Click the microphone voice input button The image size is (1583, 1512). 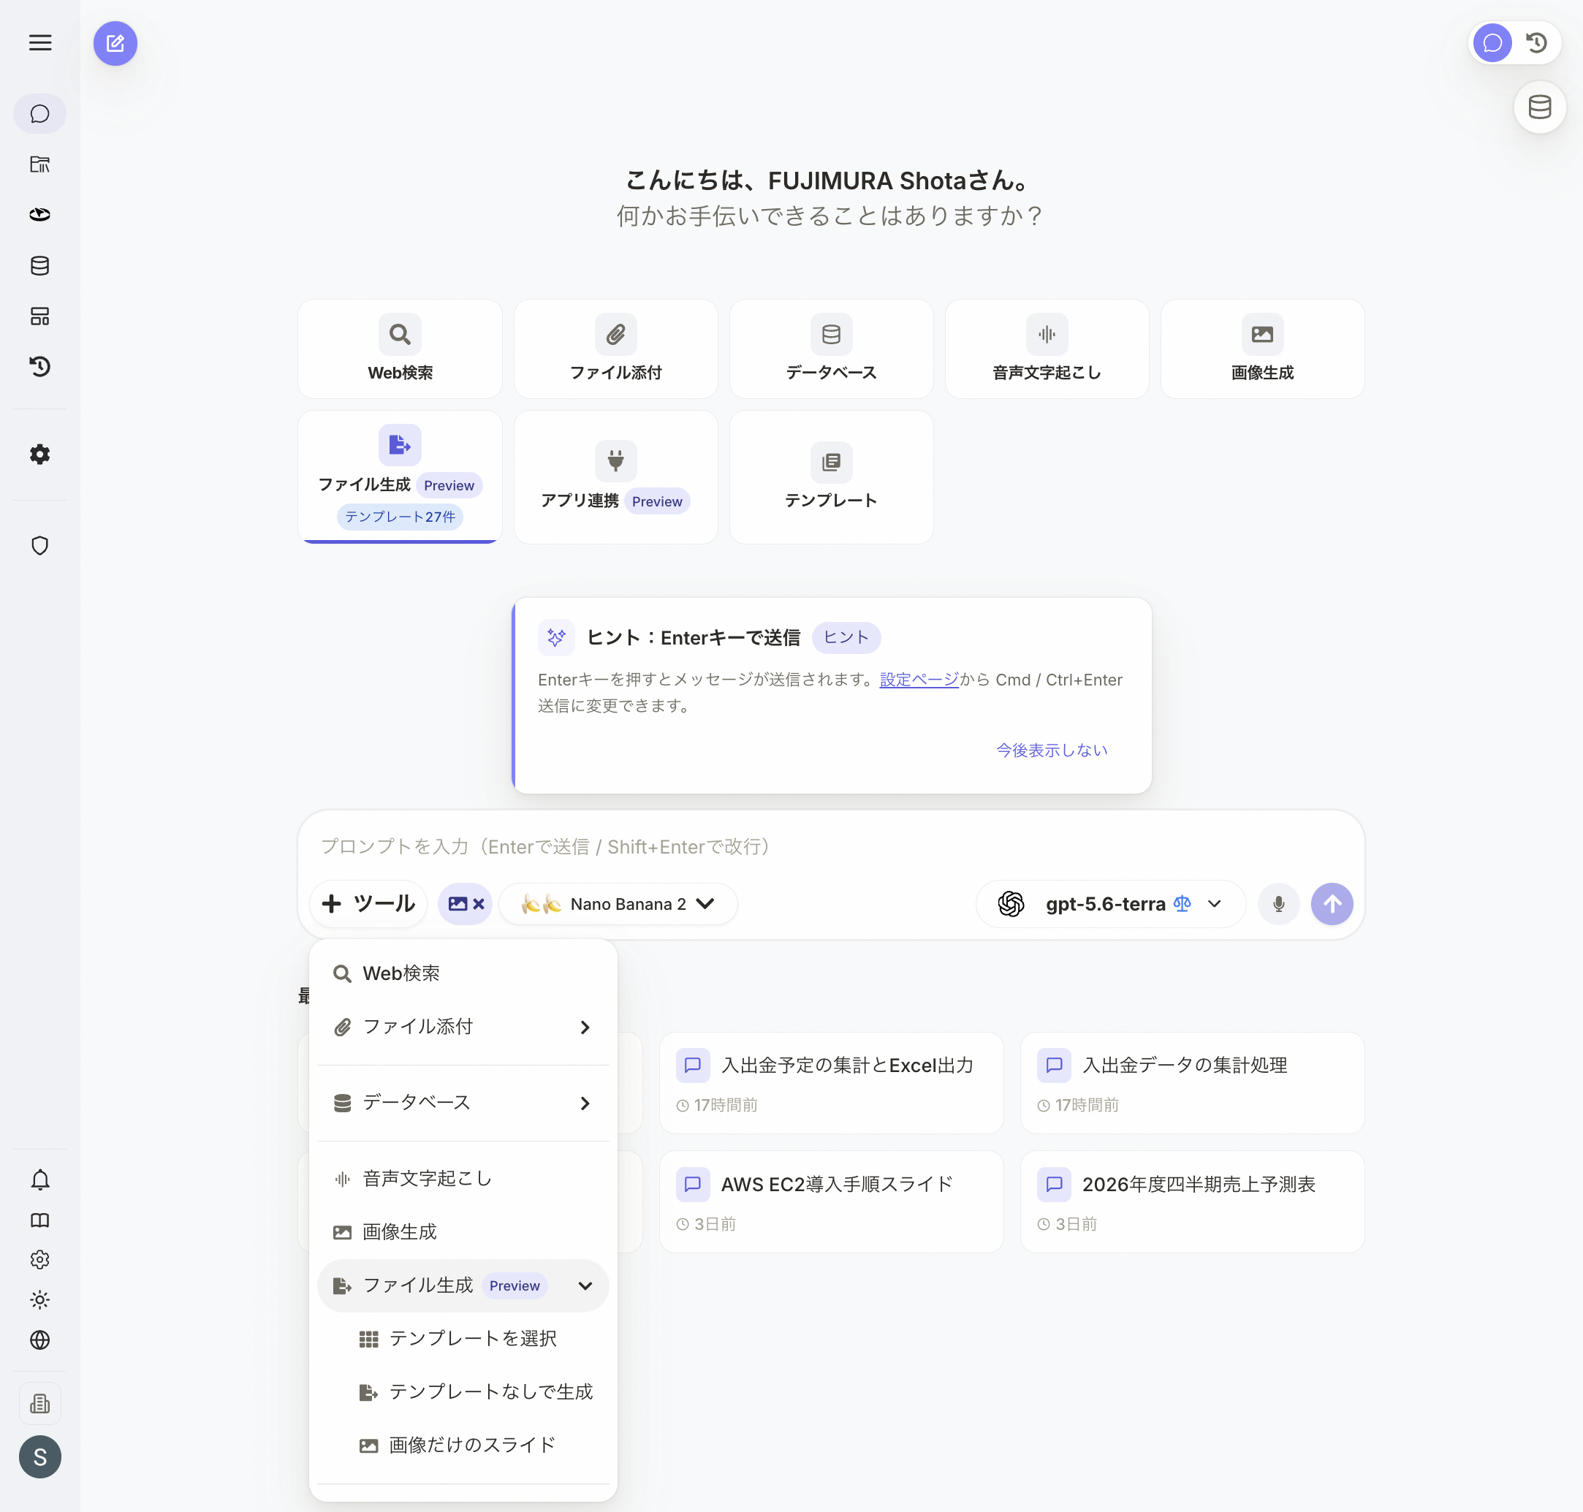(x=1278, y=903)
